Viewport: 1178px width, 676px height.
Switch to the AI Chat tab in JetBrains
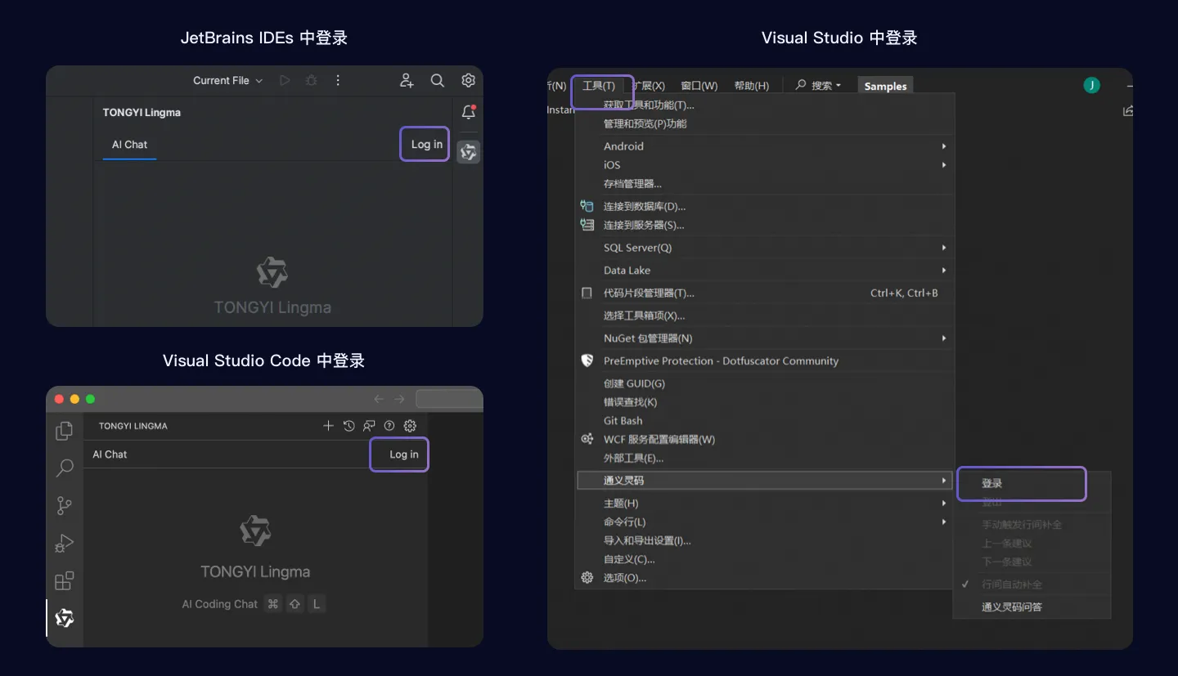pos(129,145)
